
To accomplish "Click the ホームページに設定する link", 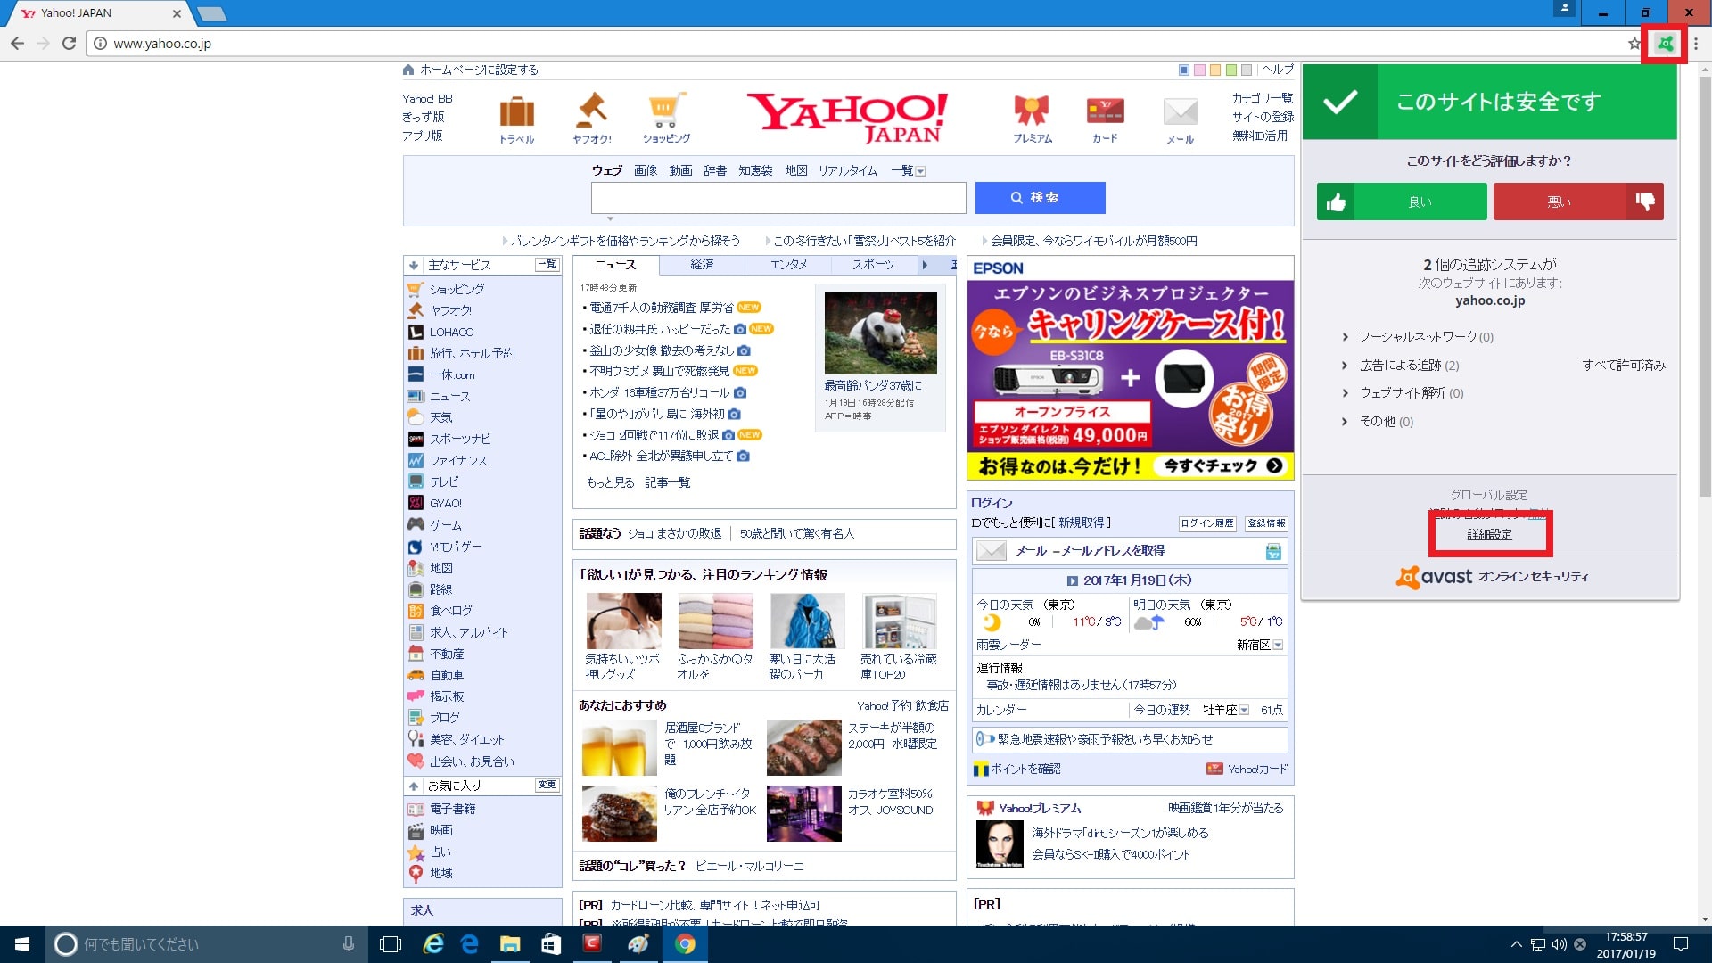I will click(x=479, y=70).
